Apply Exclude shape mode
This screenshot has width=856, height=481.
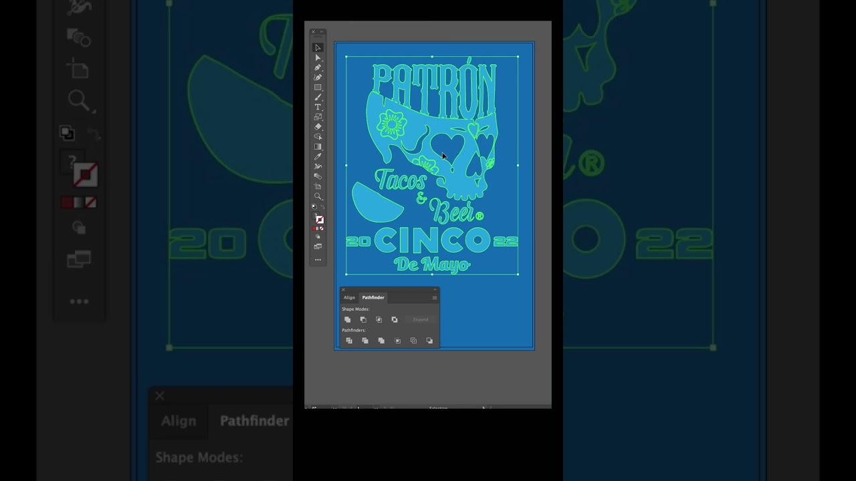click(395, 319)
